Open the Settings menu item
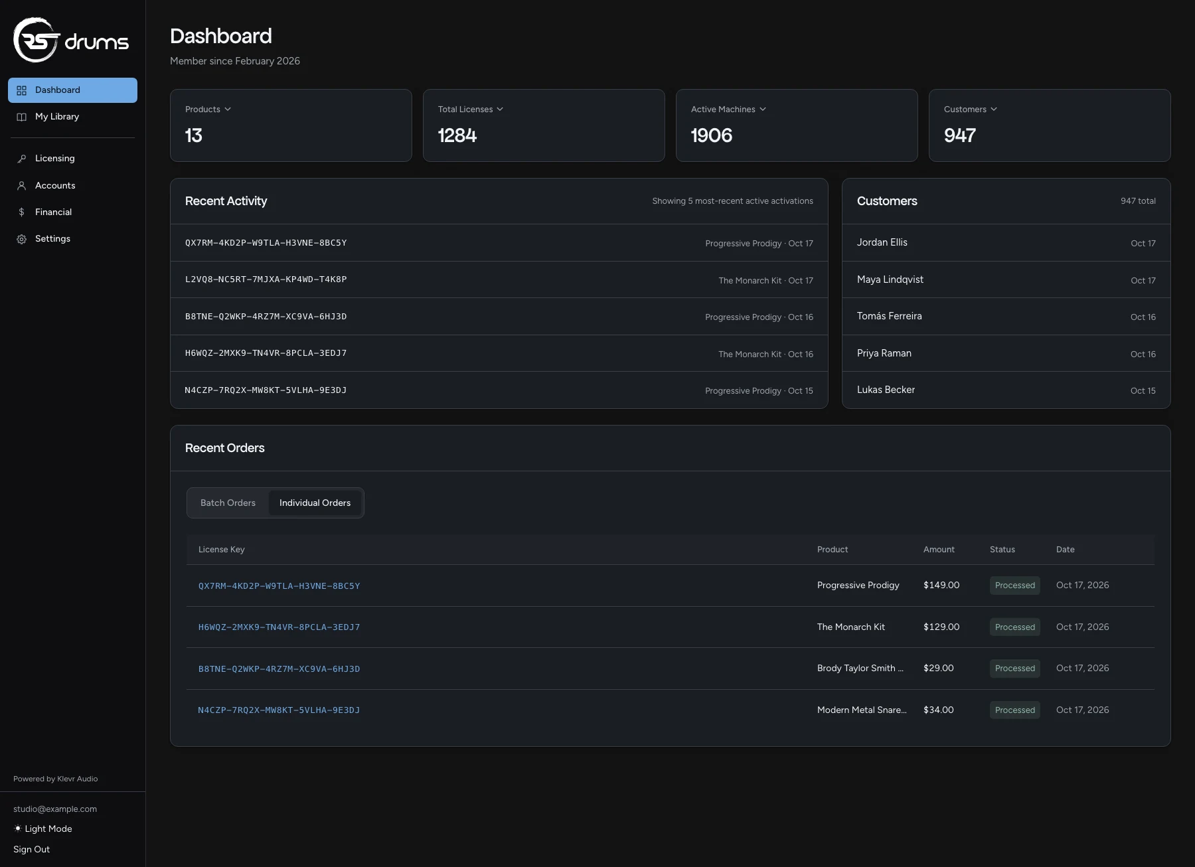The height and width of the screenshot is (867, 1195). click(x=72, y=239)
